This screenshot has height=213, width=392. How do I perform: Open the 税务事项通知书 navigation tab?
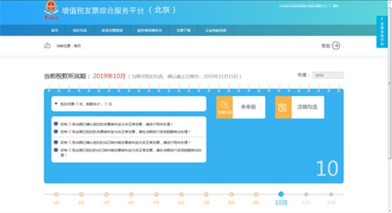[150, 30]
